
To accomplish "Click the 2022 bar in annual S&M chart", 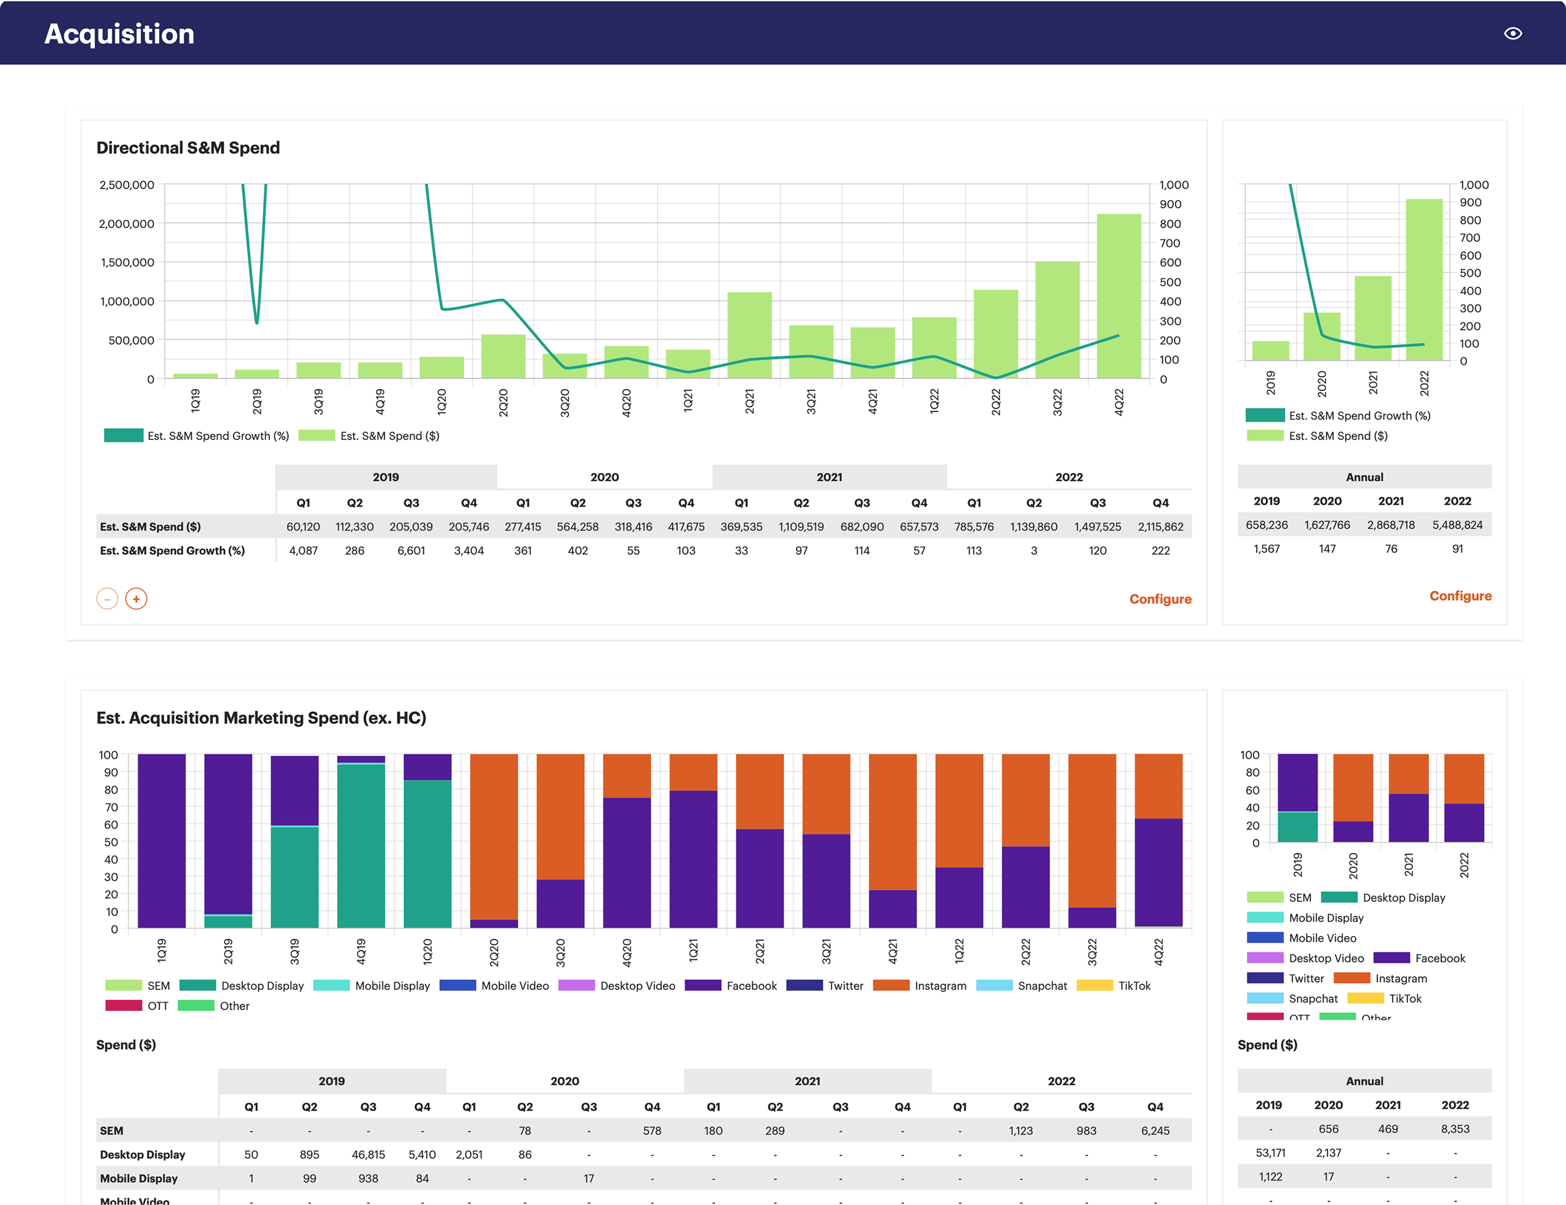I will pos(1424,279).
